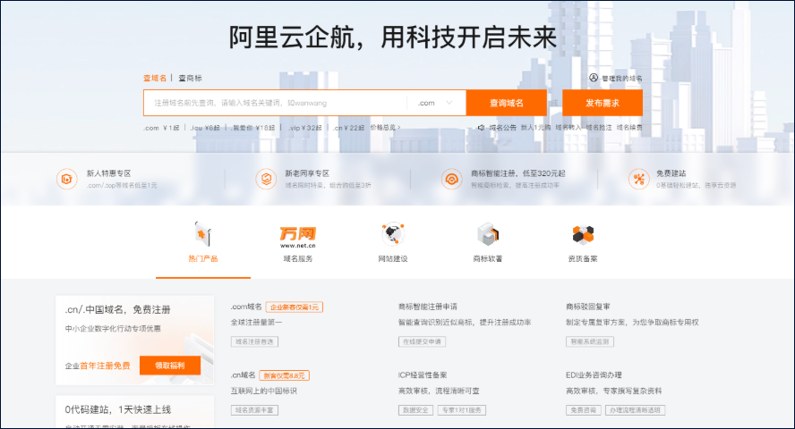Focus the domain keyword search field
This screenshot has height=429, width=795.
pos(275,103)
